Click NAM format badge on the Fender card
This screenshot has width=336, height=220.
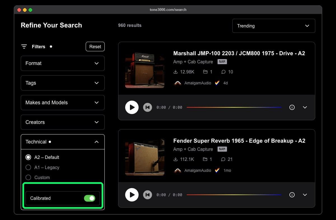click(222, 149)
